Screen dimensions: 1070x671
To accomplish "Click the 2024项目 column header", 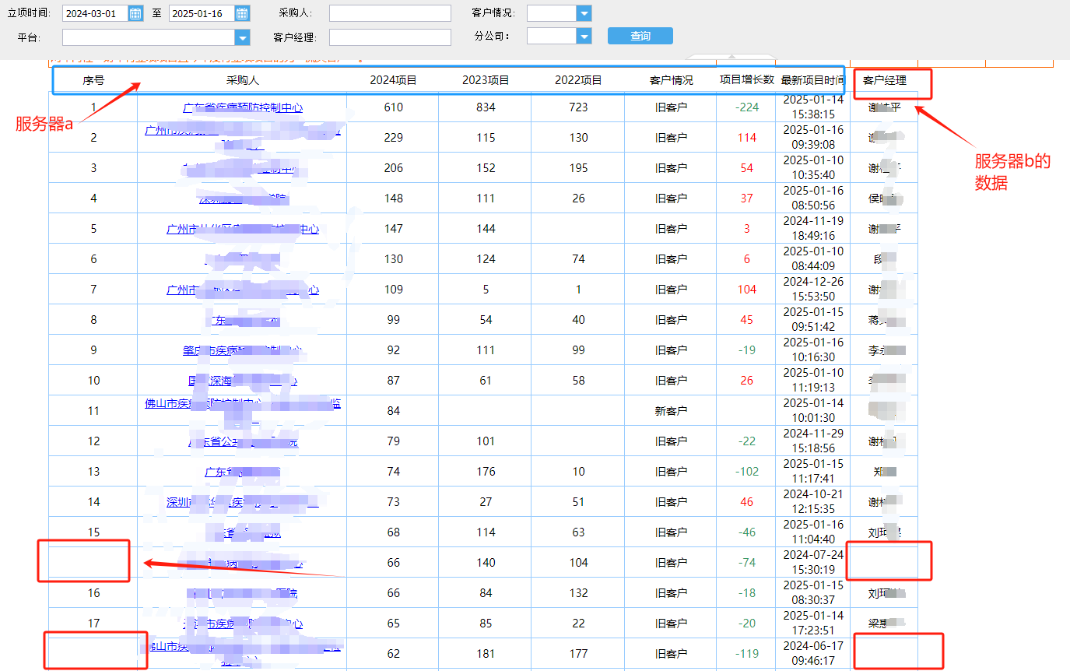I will click(x=393, y=80).
